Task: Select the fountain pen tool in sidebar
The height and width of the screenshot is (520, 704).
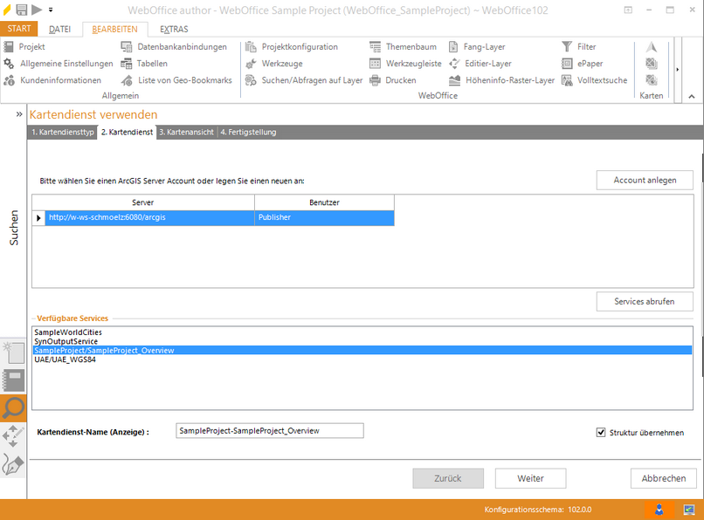Action: [x=13, y=464]
